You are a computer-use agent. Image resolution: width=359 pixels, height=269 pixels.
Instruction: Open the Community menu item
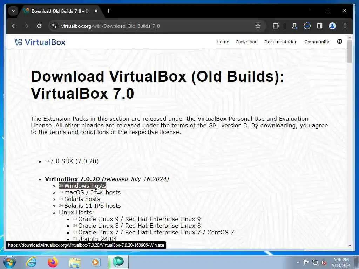[317, 42]
